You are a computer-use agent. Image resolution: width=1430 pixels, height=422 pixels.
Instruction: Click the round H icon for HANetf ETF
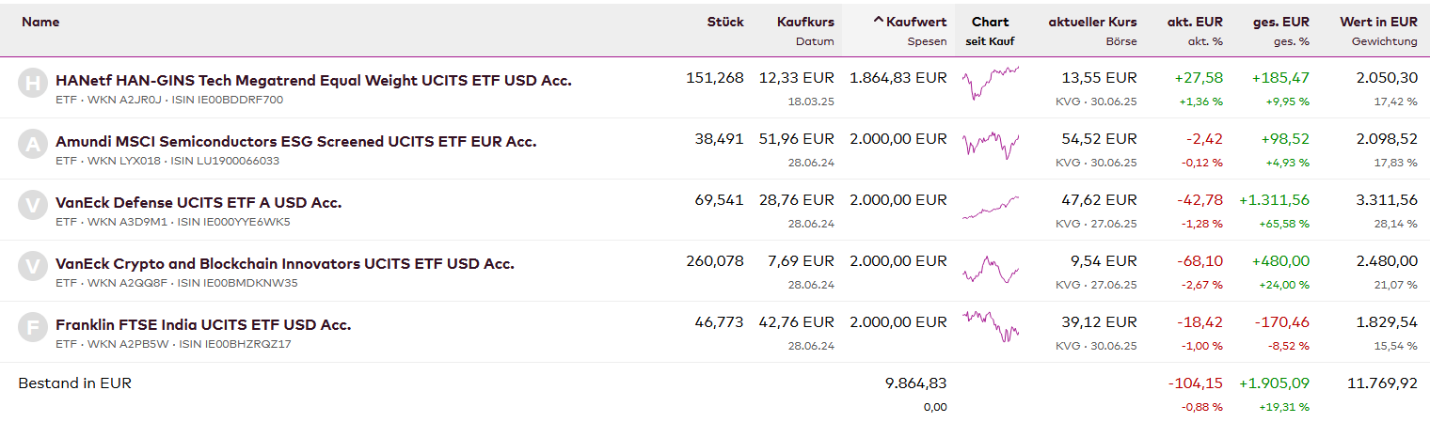click(x=32, y=84)
